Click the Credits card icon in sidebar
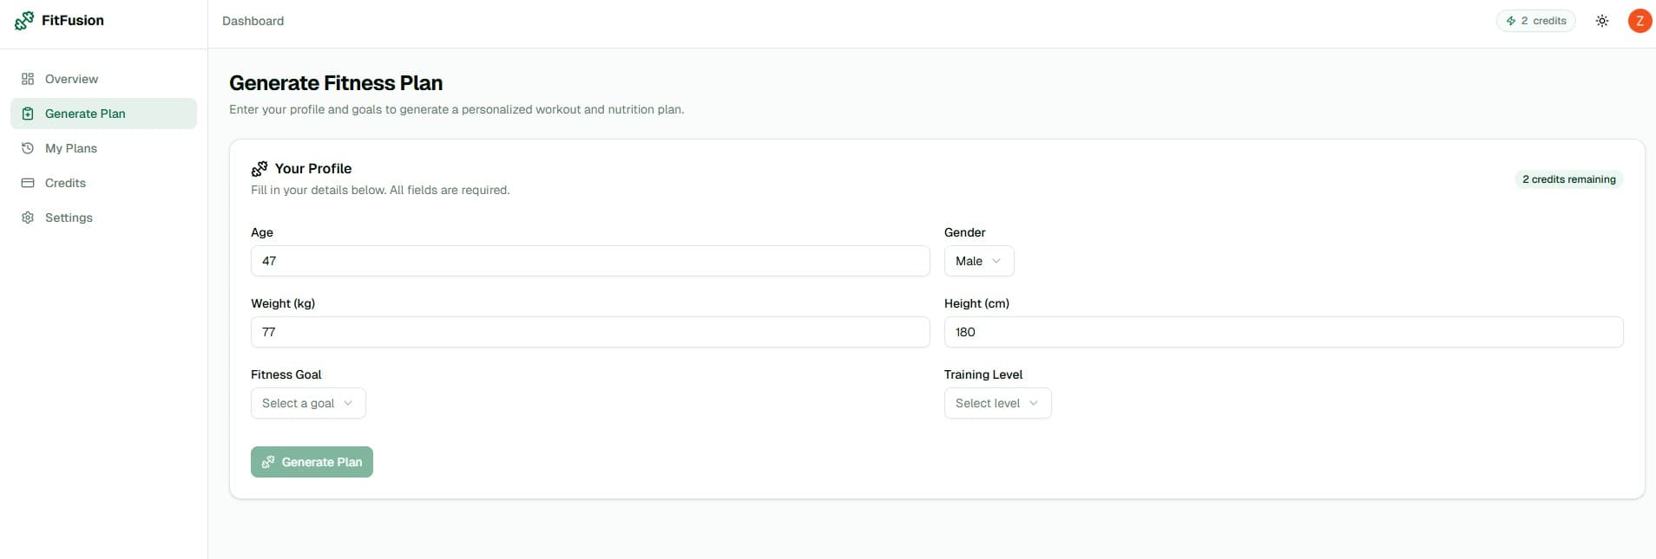Screen dimensions: 1656x559 coord(28,183)
